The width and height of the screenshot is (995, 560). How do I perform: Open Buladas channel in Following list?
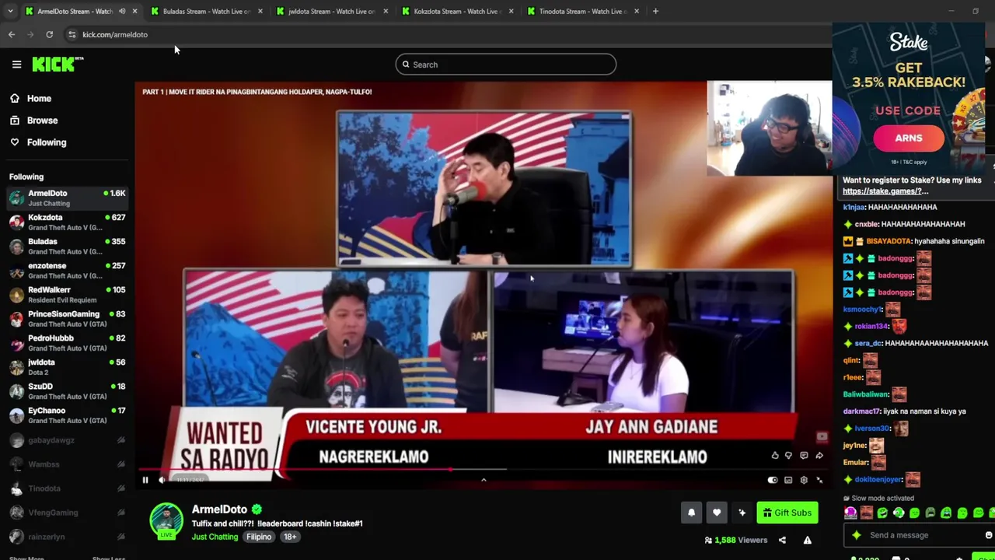point(68,247)
